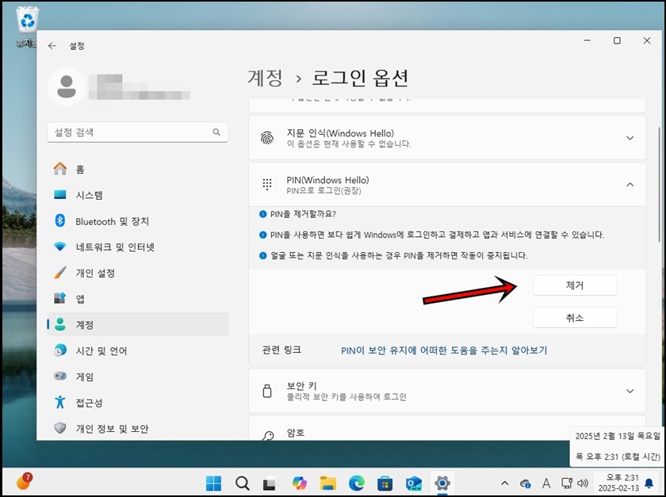Open File Explorer from the taskbar
Screen dimensions: 666x497
click(x=328, y=483)
